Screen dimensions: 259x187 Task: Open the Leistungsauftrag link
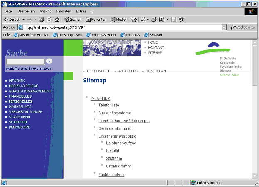tap(121, 143)
